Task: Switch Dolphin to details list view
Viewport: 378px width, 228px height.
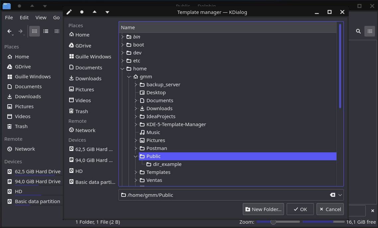Action: 46,31
